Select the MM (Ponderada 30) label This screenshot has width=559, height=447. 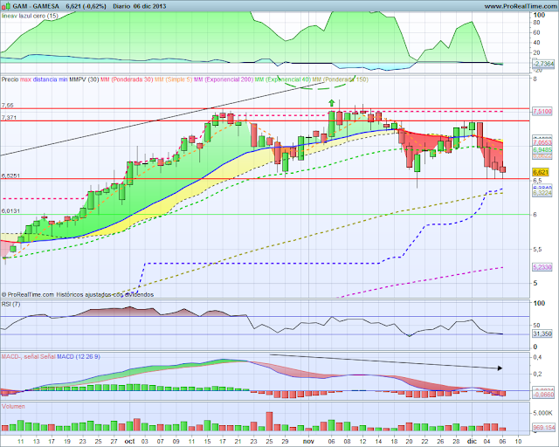coord(127,79)
